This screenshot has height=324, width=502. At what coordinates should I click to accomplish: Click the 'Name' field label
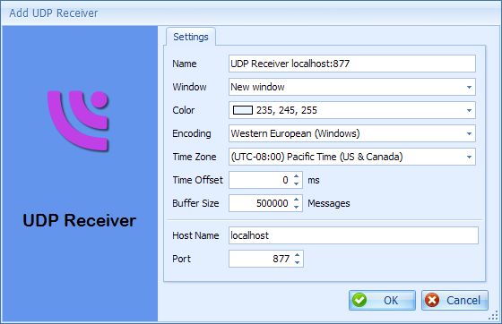pyautogui.click(x=185, y=64)
